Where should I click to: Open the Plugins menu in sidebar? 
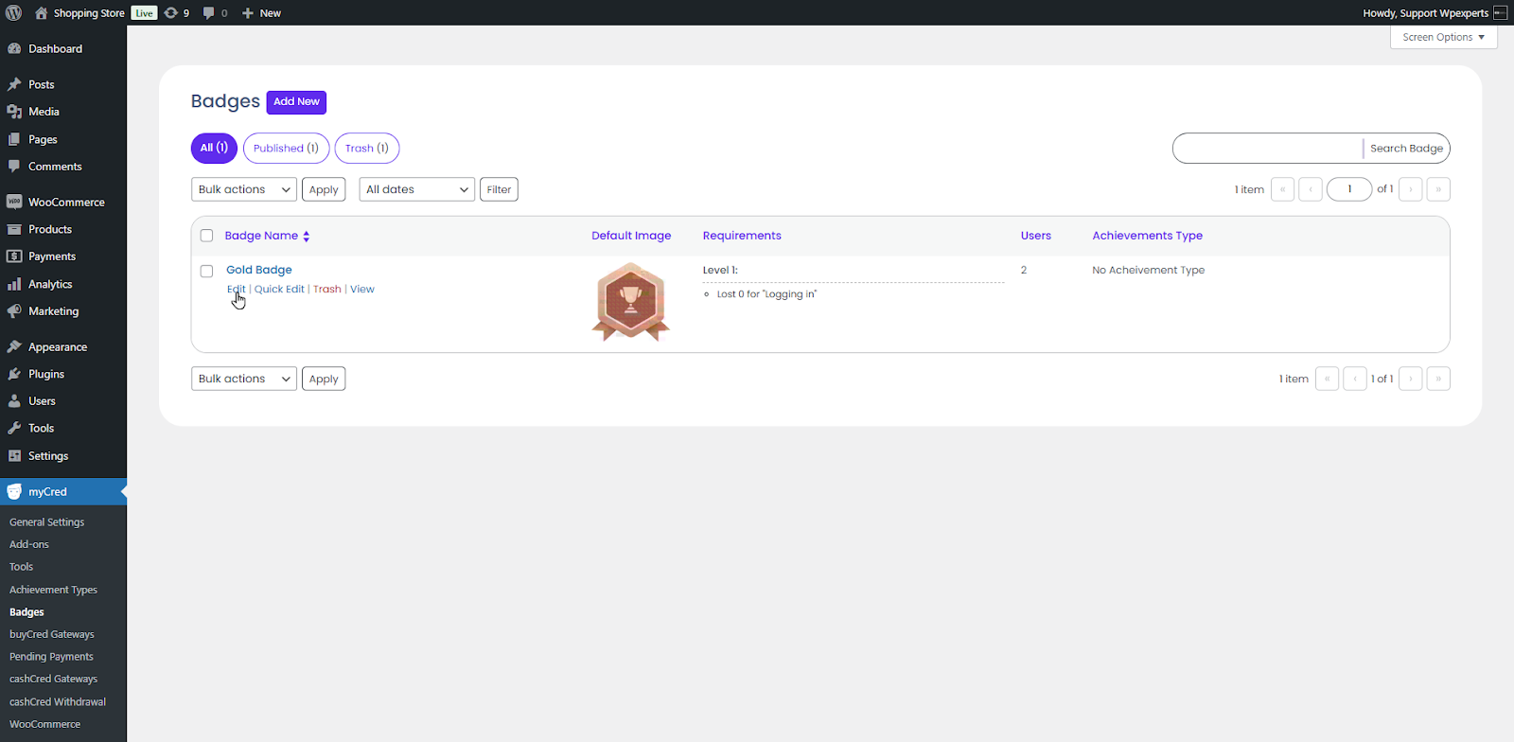[45, 375]
